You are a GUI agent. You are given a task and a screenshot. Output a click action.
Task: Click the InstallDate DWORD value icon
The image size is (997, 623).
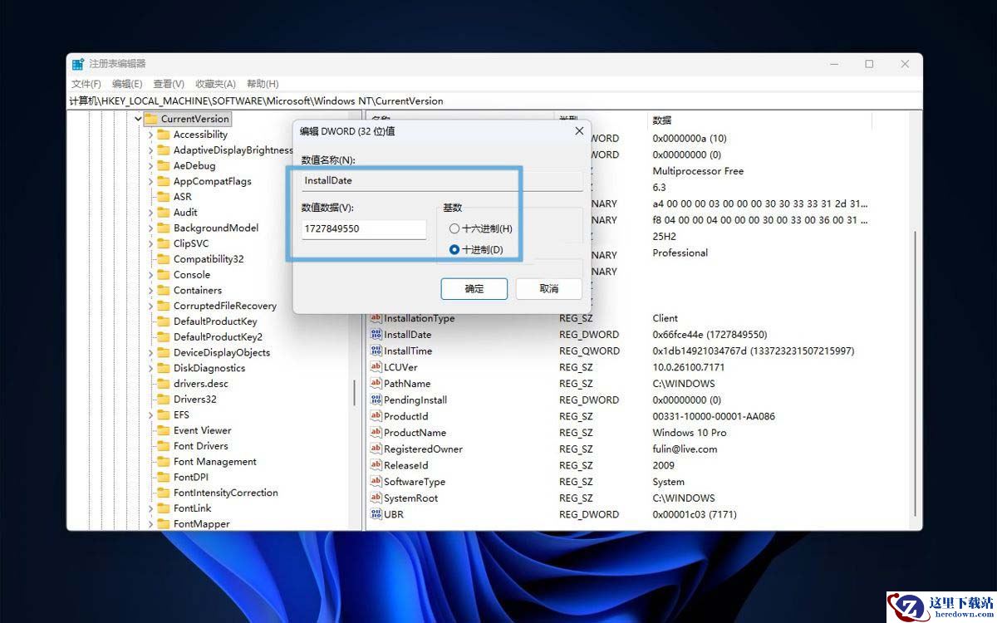click(376, 335)
